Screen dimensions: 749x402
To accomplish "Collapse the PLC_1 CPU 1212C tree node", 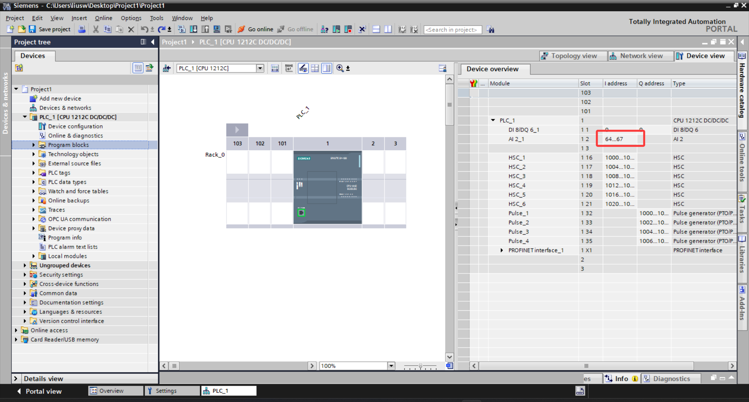I will pyautogui.click(x=25, y=117).
